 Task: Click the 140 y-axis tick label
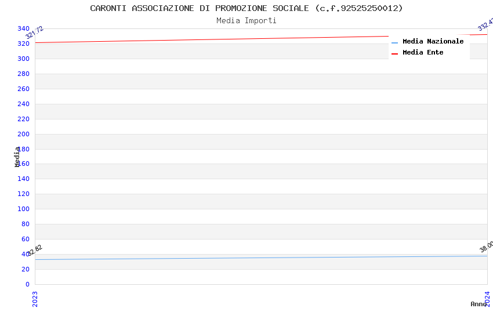tap(24, 179)
